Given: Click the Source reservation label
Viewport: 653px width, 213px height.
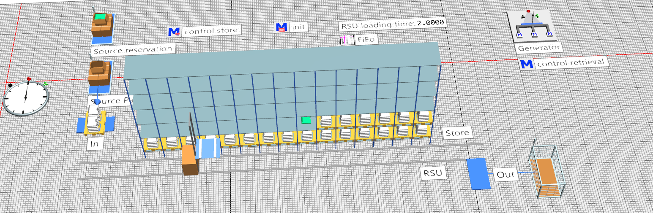Looking at the screenshot, I should [x=133, y=50].
